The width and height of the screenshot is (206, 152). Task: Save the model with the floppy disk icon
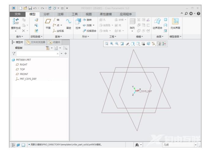(x=30, y=8)
